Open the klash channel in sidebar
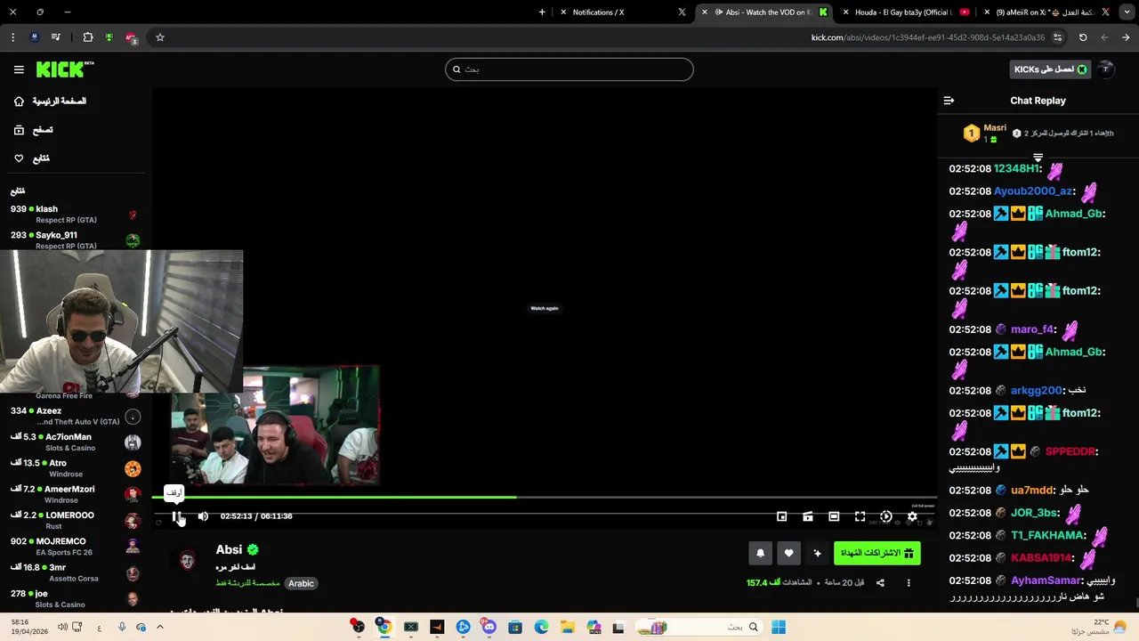The image size is (1139, 641). click(76, 214)
